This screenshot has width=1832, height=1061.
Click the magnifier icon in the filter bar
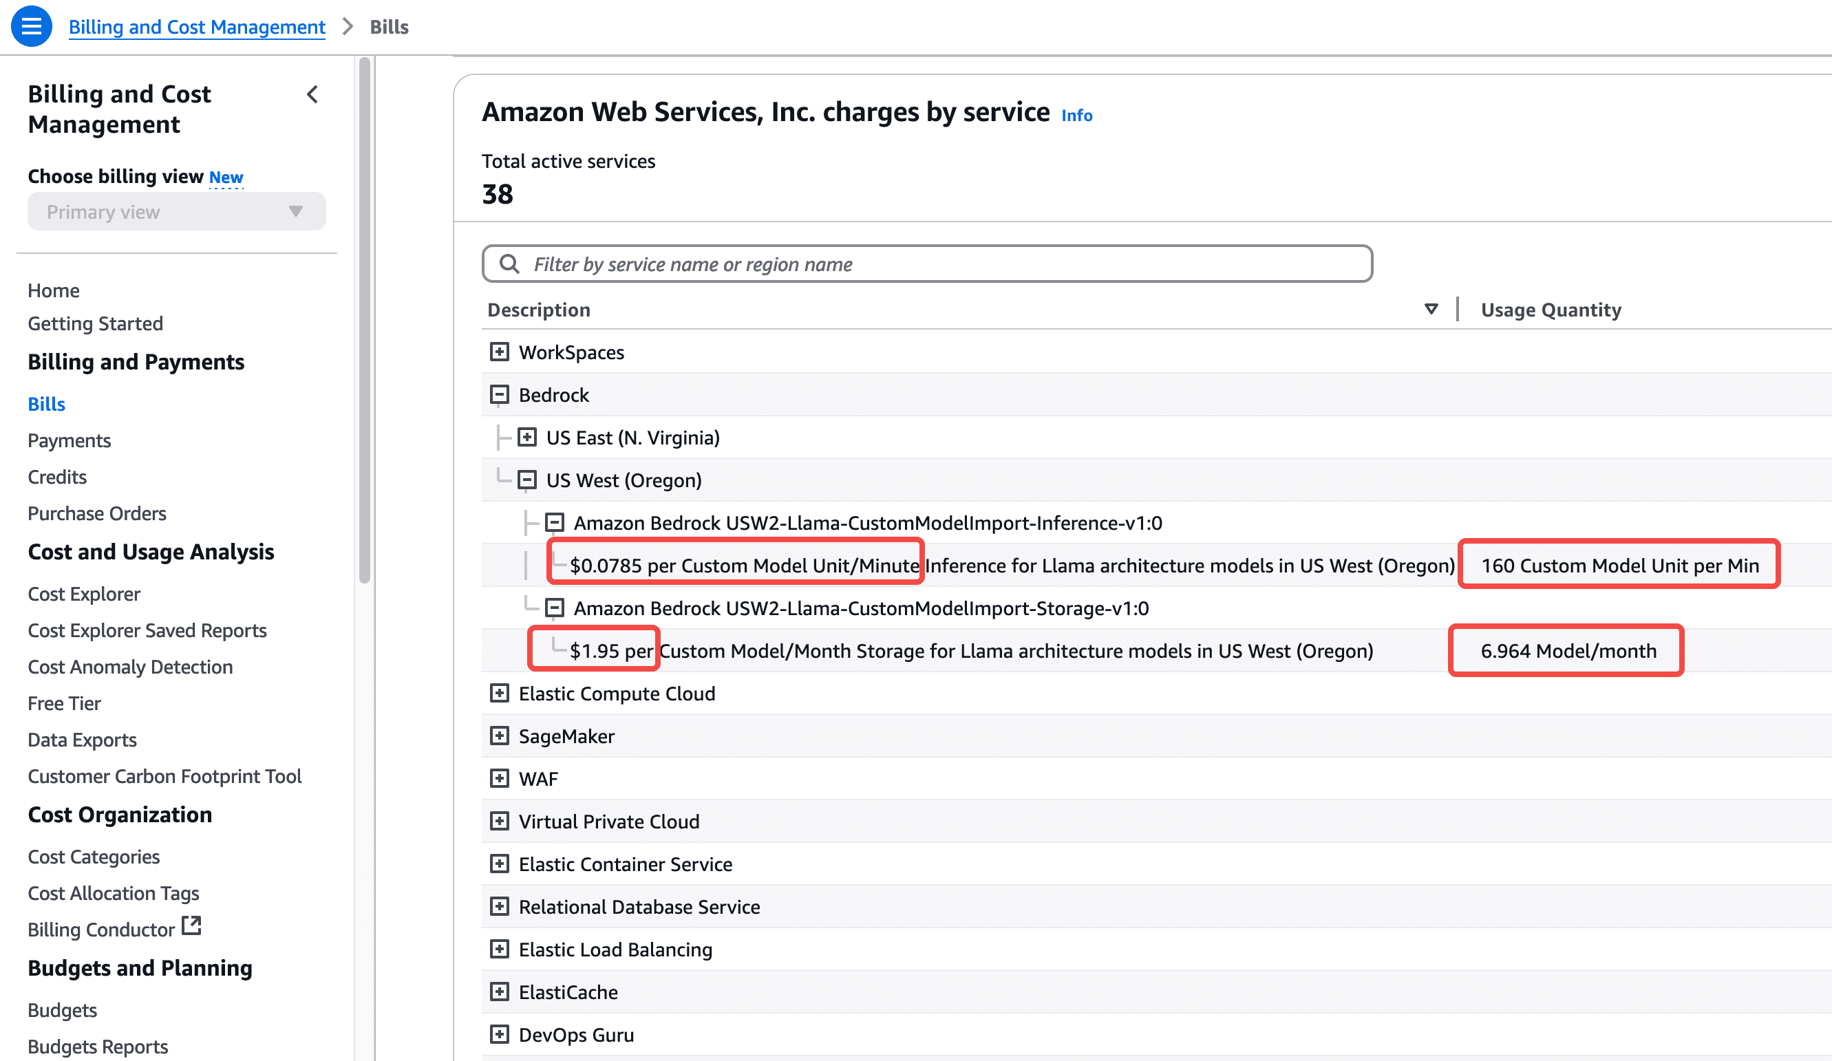(511, 264)
